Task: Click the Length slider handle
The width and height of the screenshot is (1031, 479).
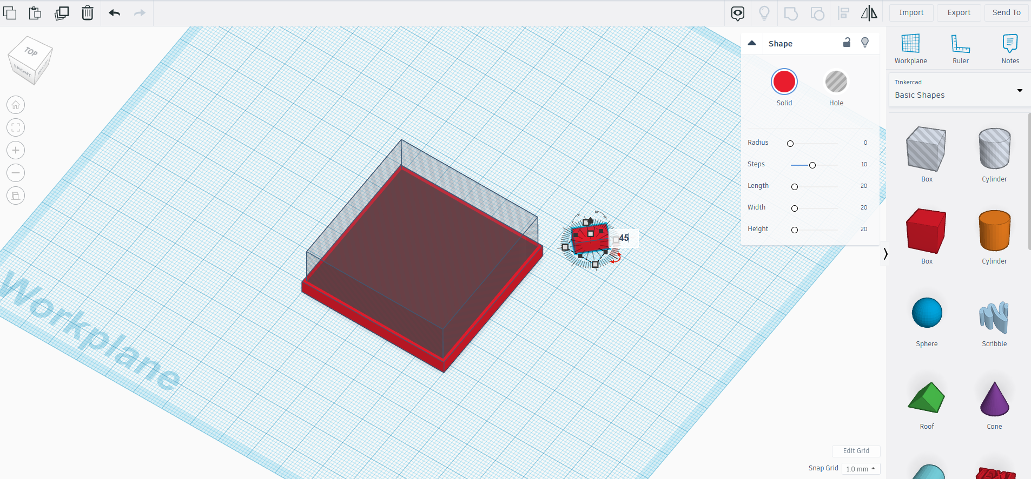Action: coord(795,187)
